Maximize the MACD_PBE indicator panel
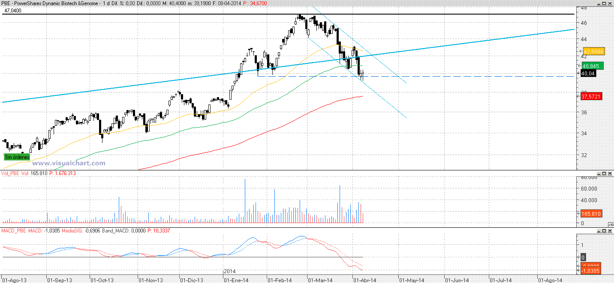Image resolution: width=614 pixels, height=283 pixels. (605, 231)
